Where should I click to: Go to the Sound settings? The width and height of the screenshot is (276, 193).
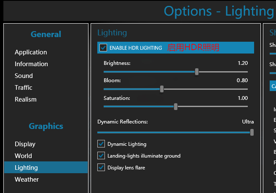[x=24, y=76]
